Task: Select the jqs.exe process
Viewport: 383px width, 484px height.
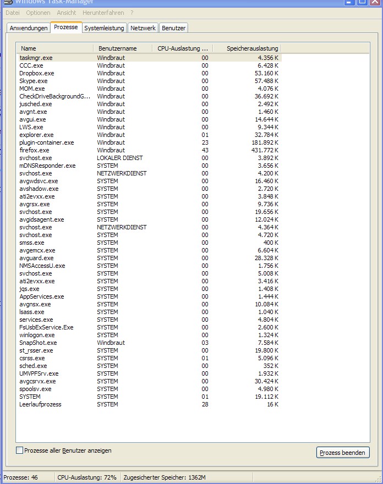Action: point(149,289)
